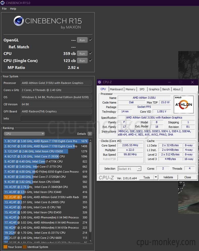The image size is (199, 251).
Task: Select ranking row Intel Xeon CPU X5650
Action: click(x=46, y=151)
